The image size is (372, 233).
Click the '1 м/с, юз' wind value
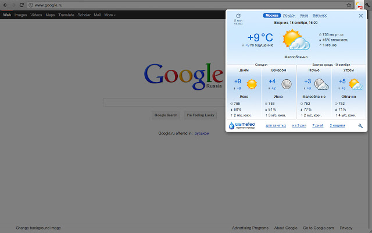click(330, 45)
